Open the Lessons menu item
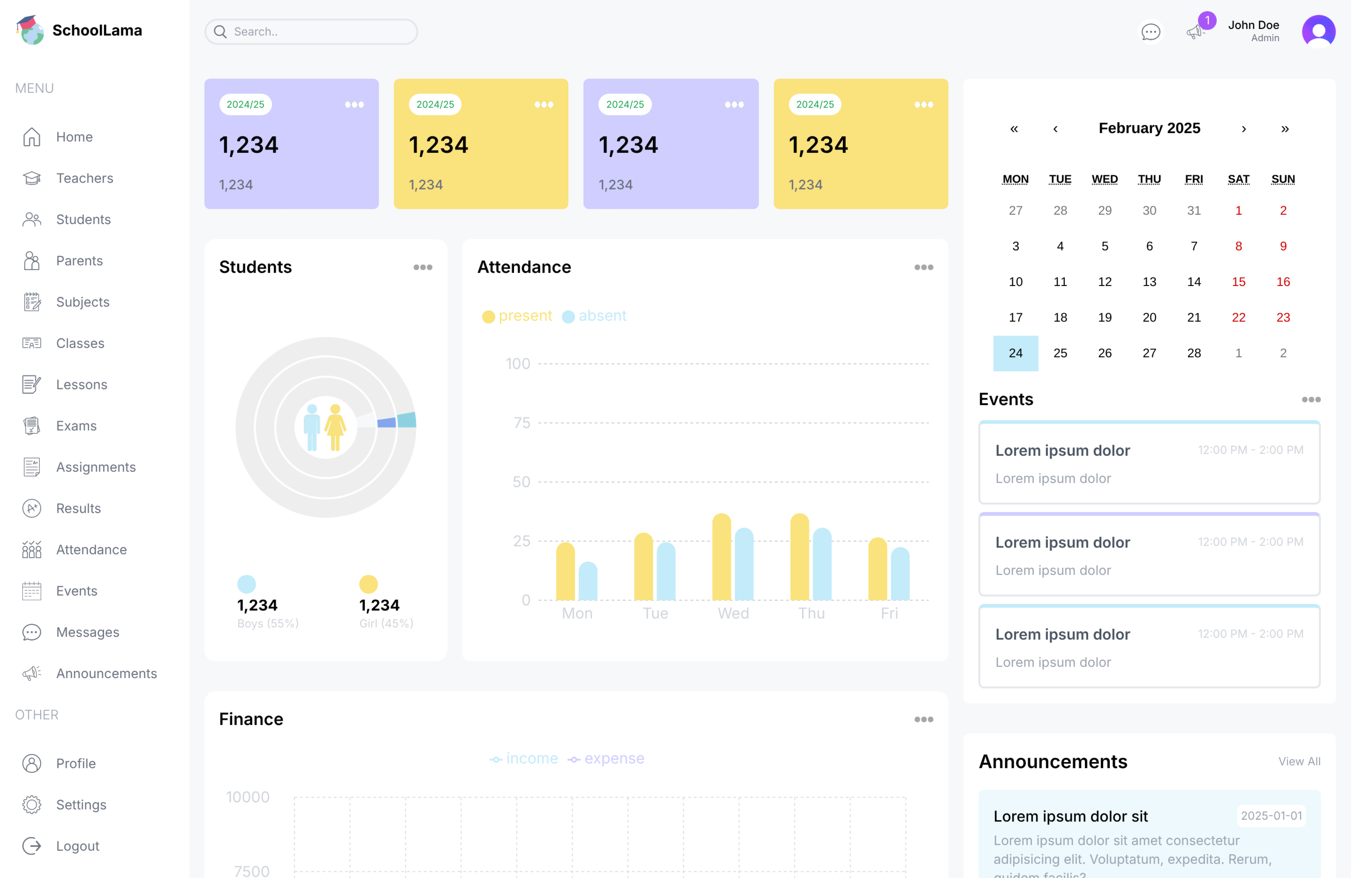 click(x=81, y=384)
